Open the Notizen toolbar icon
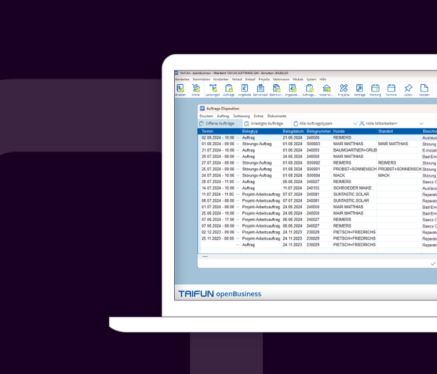 (424, 89)
